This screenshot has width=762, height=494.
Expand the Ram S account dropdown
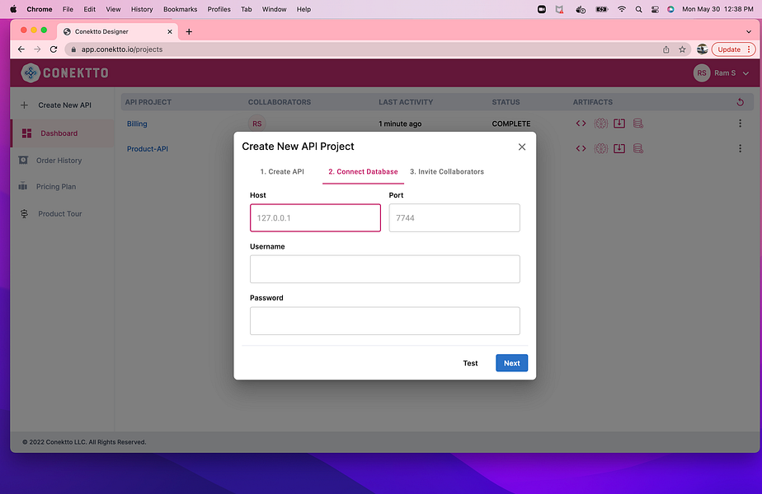pos(746,73)
